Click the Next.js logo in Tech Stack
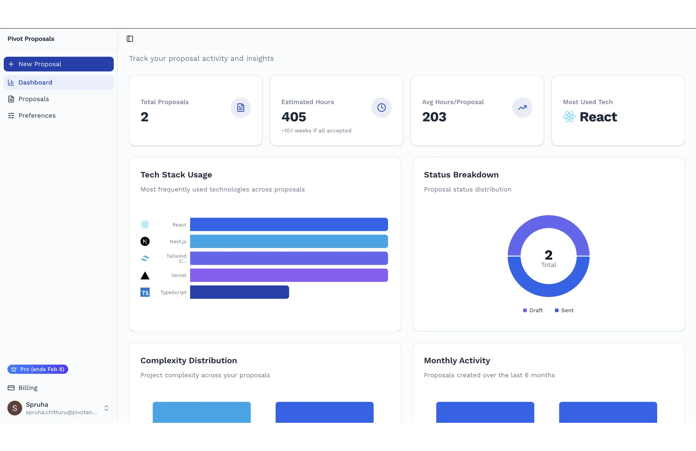 pyautogui.click(x=145, y=241)
